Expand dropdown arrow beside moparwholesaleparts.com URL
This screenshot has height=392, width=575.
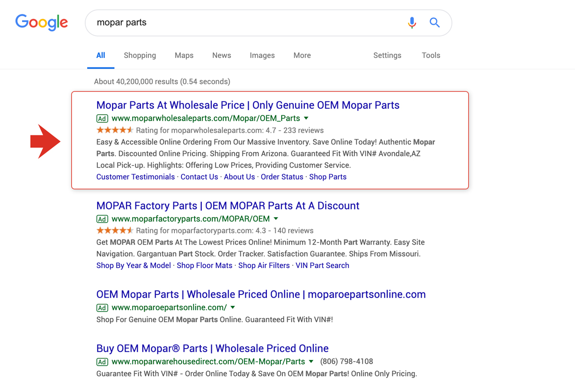coord(306,118)
